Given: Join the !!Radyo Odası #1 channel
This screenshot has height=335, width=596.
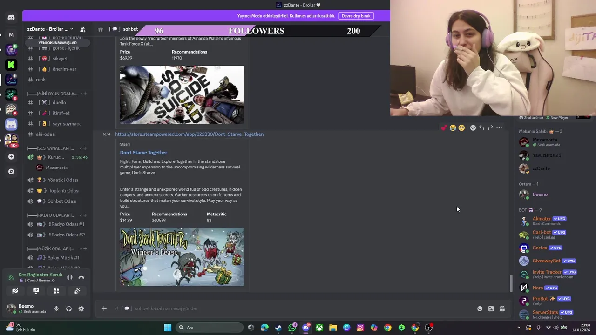Looking at the screenshot, I should (x=57, y=224).
